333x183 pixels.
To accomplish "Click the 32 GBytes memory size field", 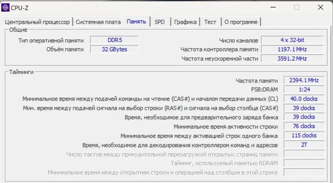I will tap(114, 49).
